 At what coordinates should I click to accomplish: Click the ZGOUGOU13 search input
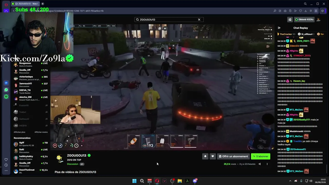pos(169,20)
